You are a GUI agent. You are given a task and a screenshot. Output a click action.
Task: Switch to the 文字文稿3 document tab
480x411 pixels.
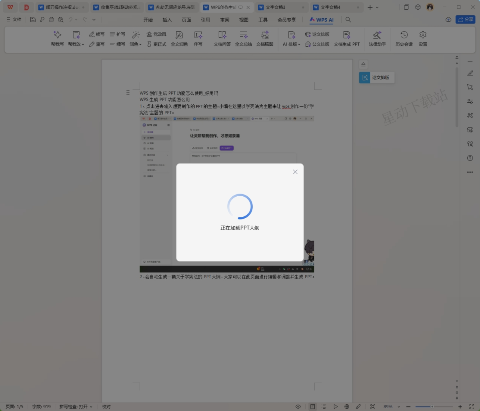(281, 7)
